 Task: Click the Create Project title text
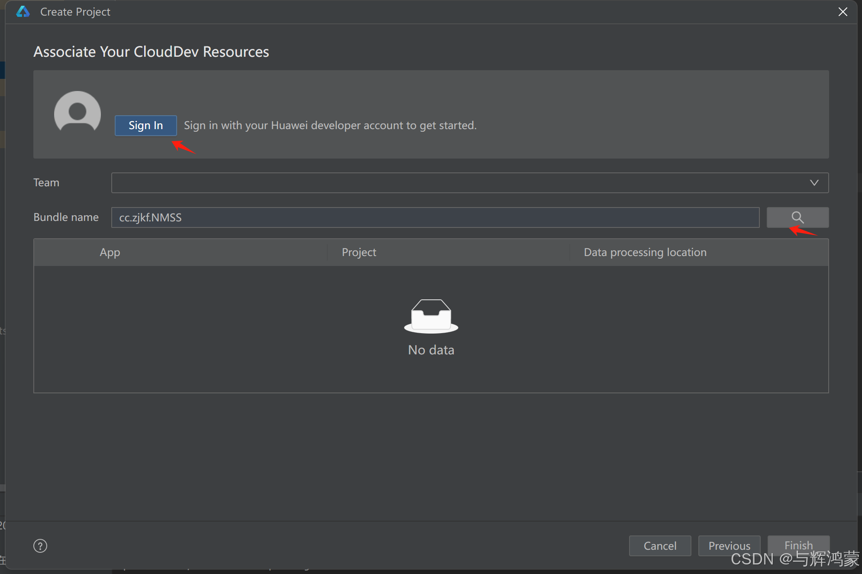[x=75, y=12]
